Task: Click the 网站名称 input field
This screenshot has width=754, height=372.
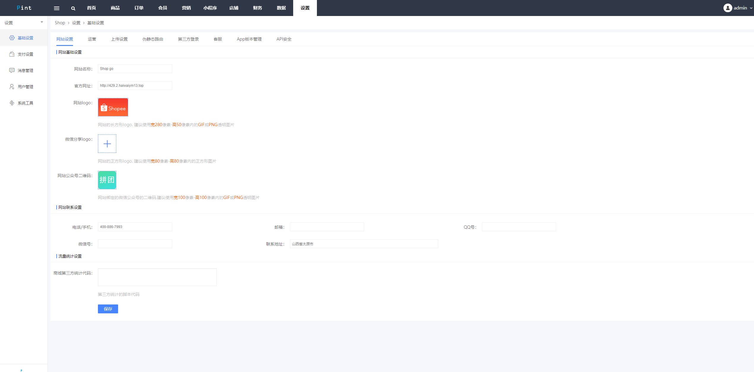Action: coord(135,68)
